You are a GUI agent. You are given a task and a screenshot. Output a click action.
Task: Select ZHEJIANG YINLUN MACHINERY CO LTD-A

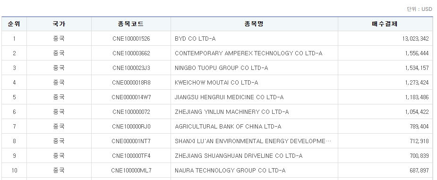[232, 112]
